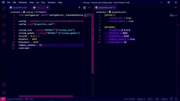Click rateLimit = 10 in properties.conf

click(x=118, y=42)
